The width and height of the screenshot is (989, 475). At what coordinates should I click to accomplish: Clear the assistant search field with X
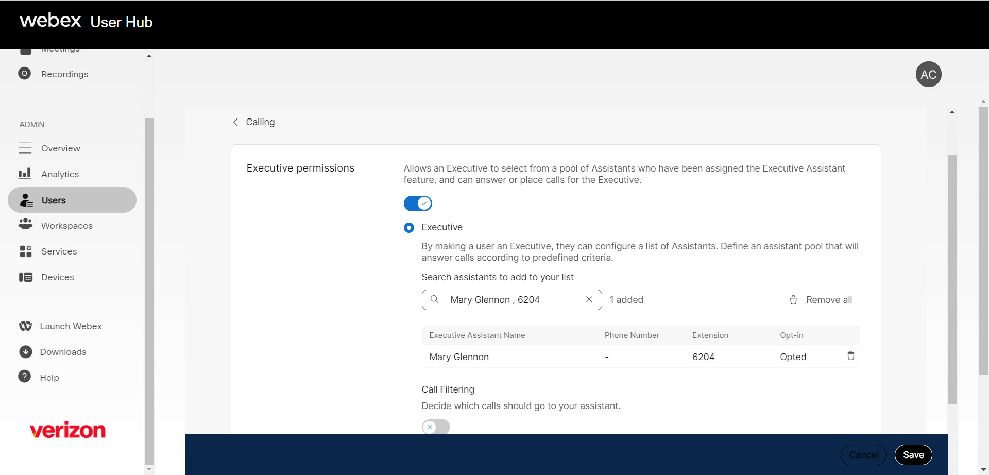[x=589, y=299]
